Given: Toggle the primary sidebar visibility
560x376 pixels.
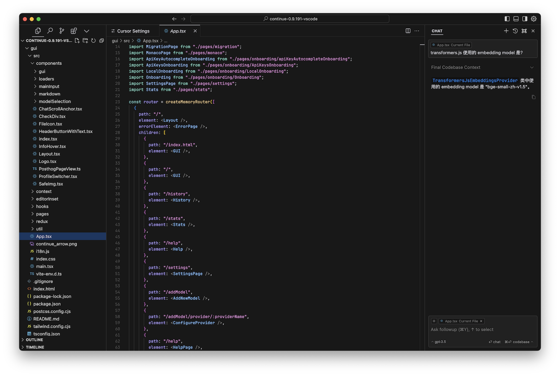Looking at the screenshot, I should 507,19.
